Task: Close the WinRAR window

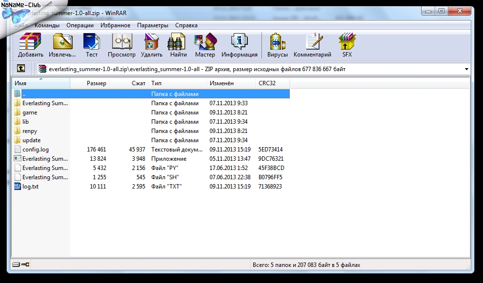Action: point(460,11)
